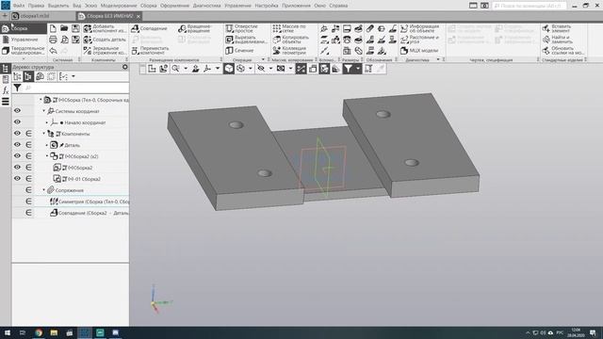Click the МЦХ модели icon
This screenshot has width=603, height=339.
(404, 50)
